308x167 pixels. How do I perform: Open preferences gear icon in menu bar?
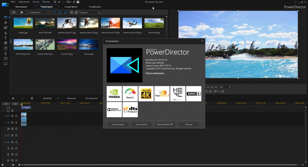(x=74, y=2)
